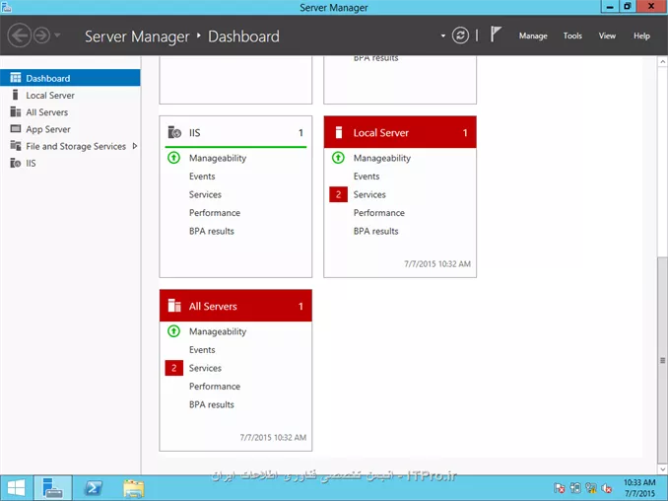
Task: Open Manageability in Local Server tile
Action: (382, 158)
